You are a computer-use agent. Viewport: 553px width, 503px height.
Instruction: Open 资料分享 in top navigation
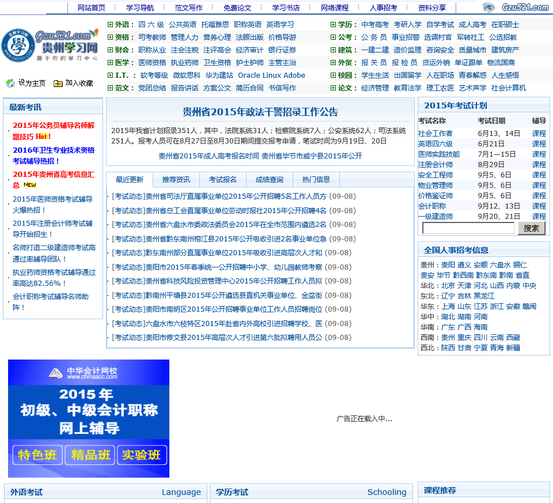coord(432,7)
